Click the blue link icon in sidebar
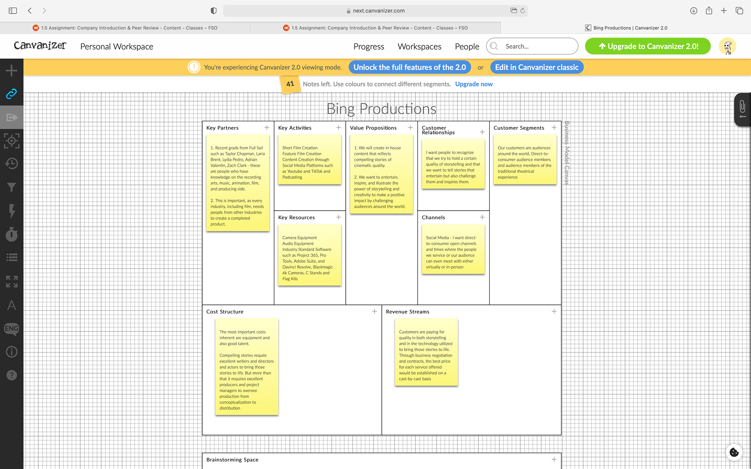This screenshot has width=751, height=469. click(x=12, y=94)
